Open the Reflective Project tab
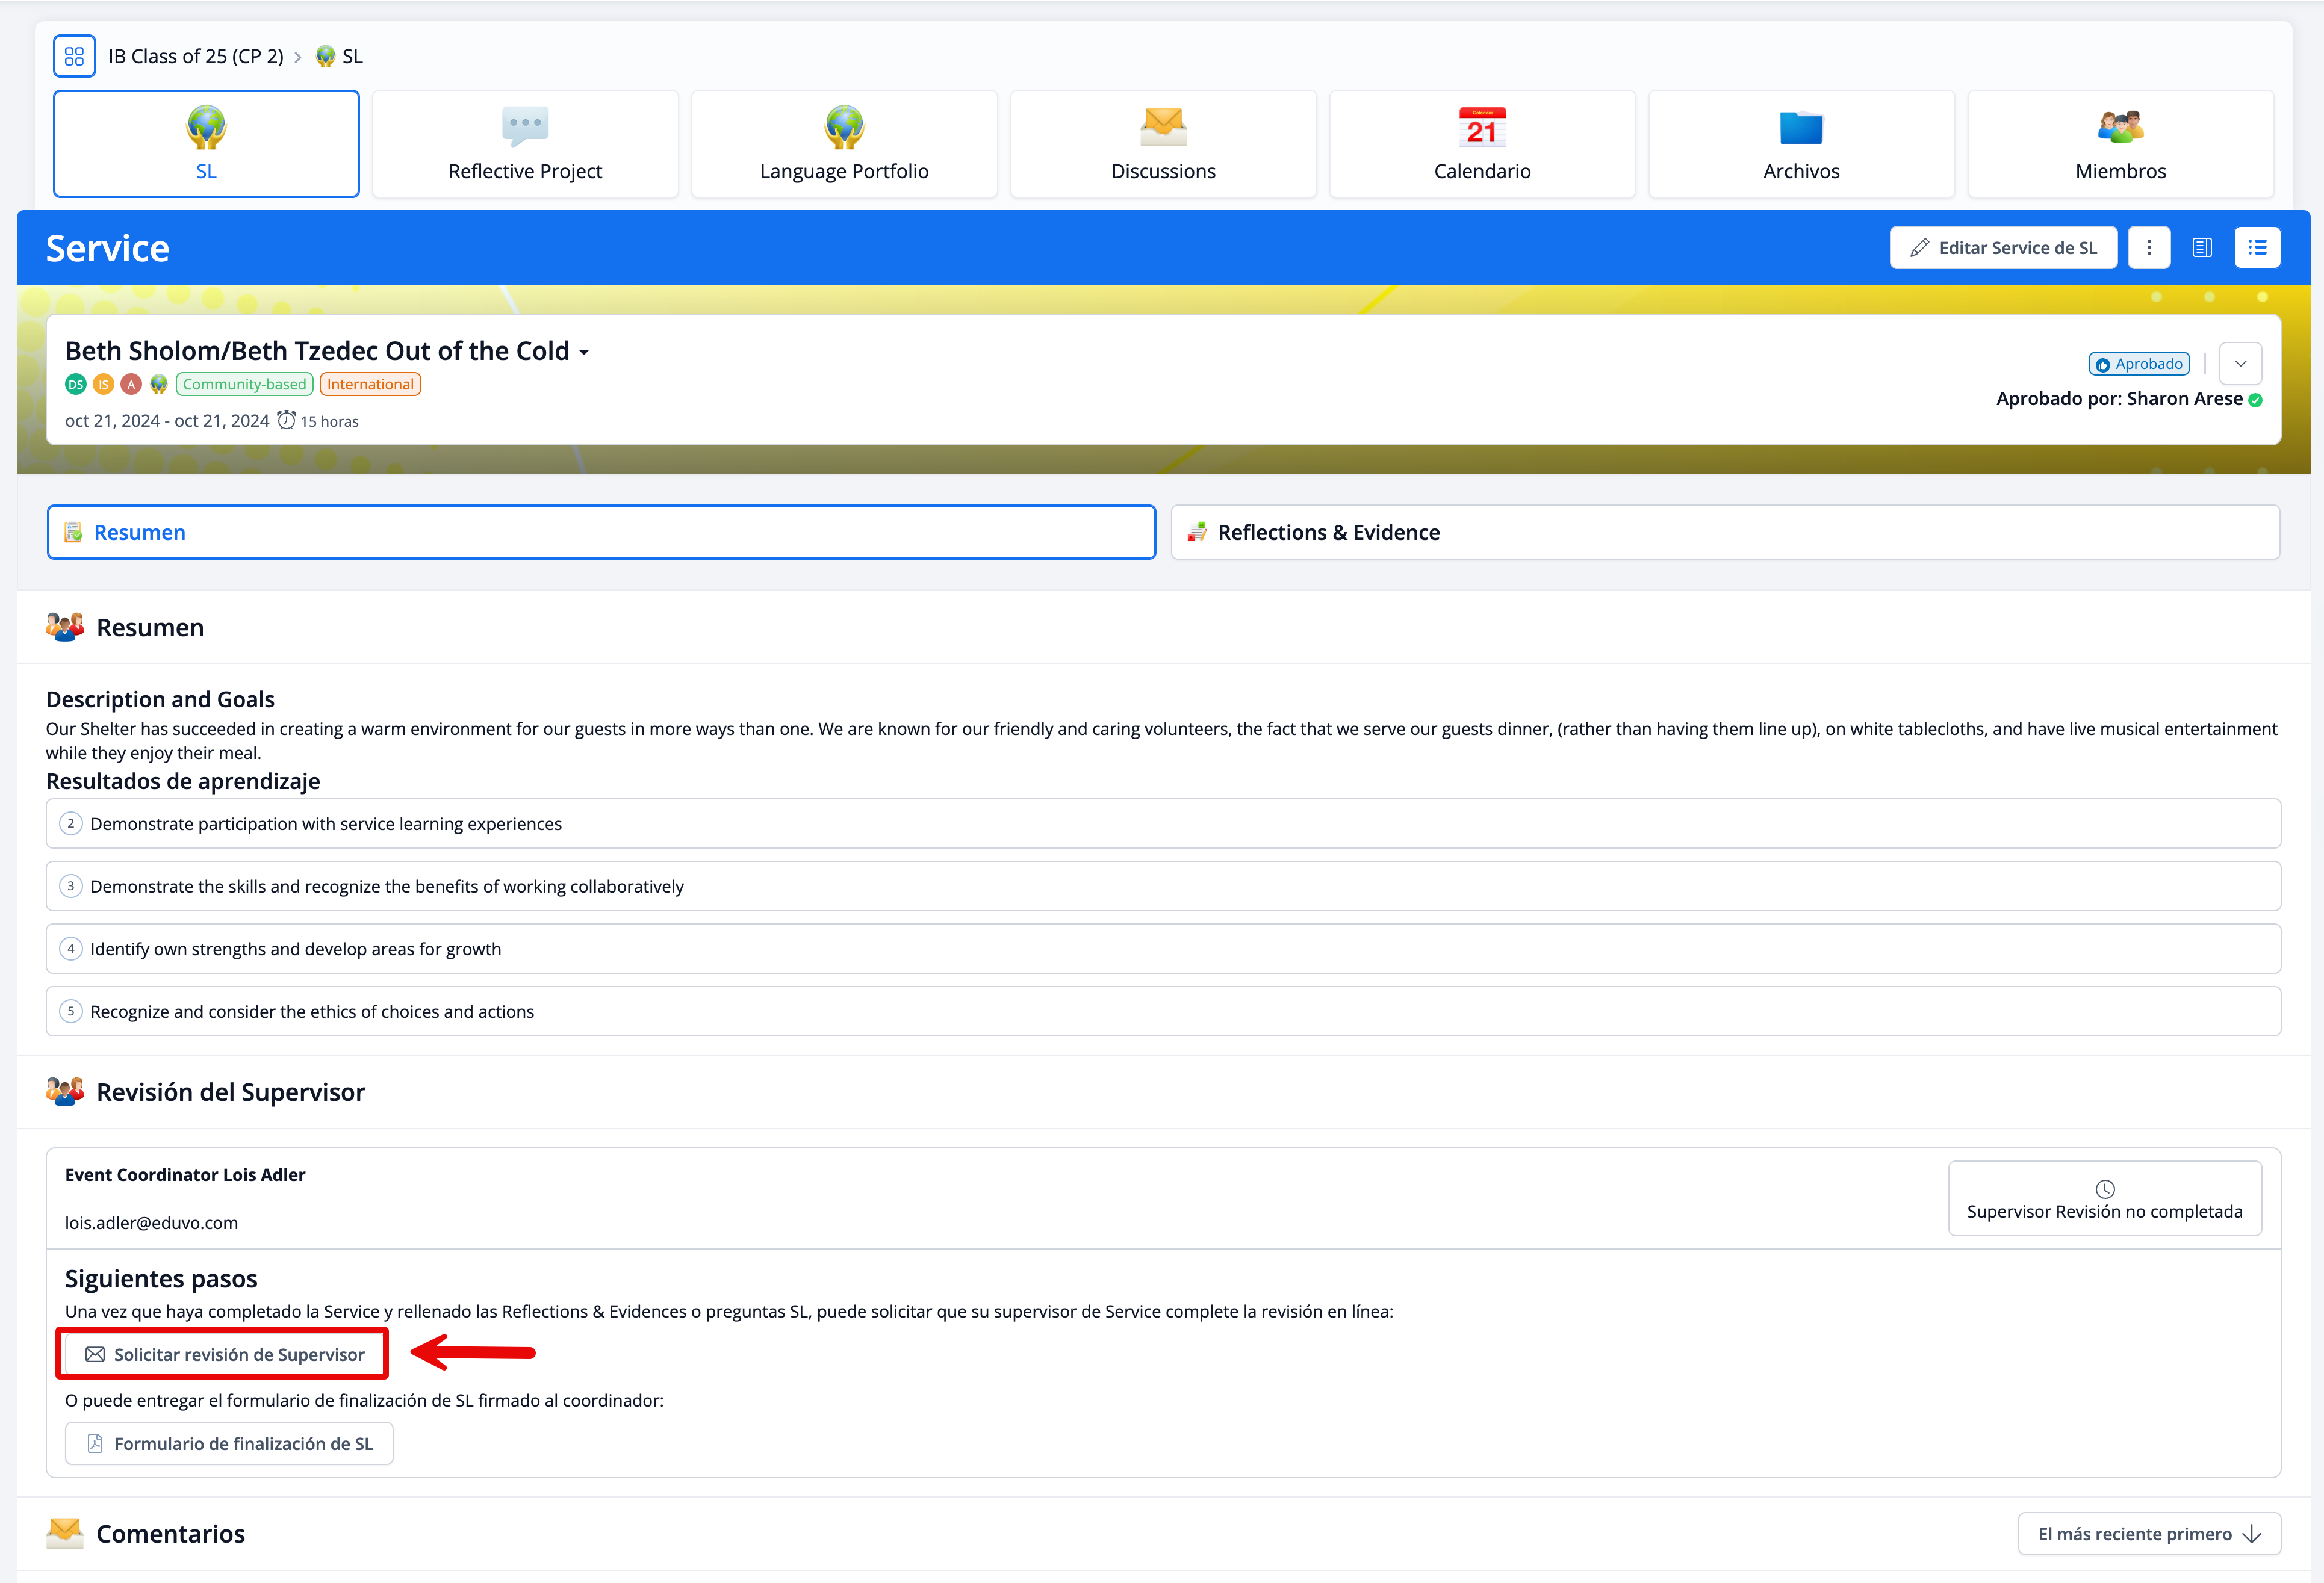The image size is (2324, 1583). pyautogui.click(x=525, y=144)
